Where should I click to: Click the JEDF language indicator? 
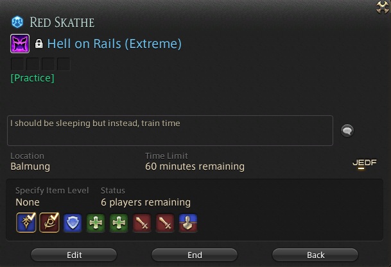point(364,163)
